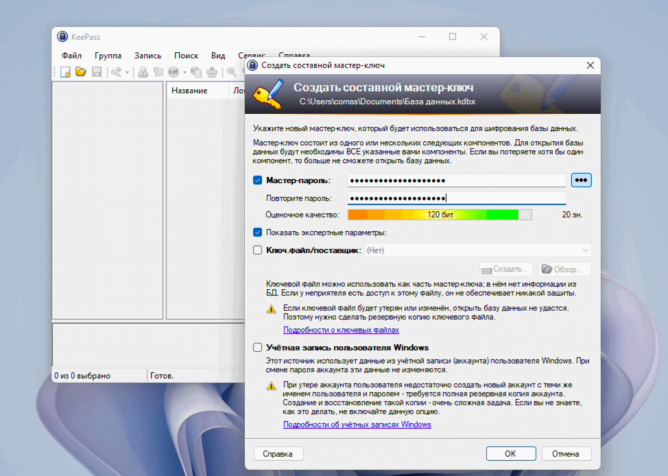Click the Add entry key icon in KeePass toolbar
This screenshot has height=476, width=668.
click(x=116, y=72)
